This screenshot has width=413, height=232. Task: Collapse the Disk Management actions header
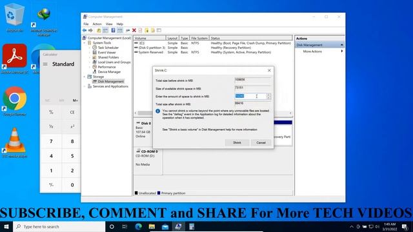click(x=341, y=45)
